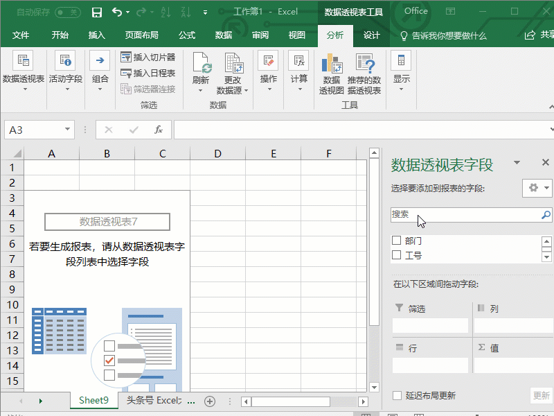Switch to the 插入 tab
Image resolution: width=554 pixels, height=416 pixels.
(96, 35)
